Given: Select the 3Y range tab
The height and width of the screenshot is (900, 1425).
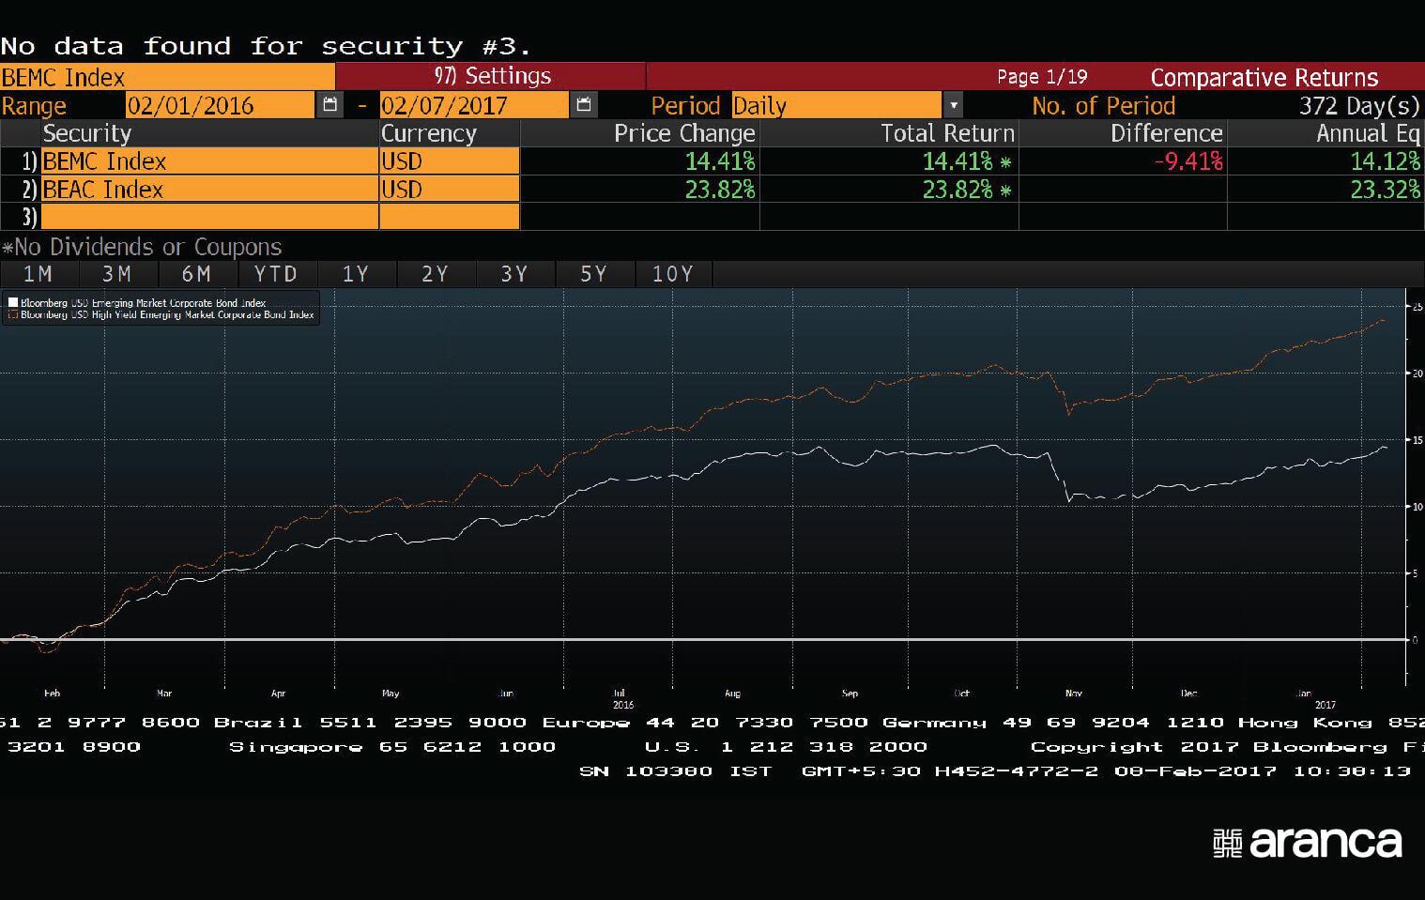Looking at the screenshot, I should pos(514,274).
